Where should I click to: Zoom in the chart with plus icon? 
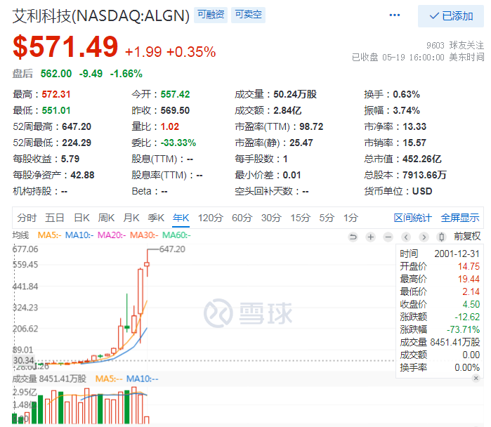[x=370, y=237]
